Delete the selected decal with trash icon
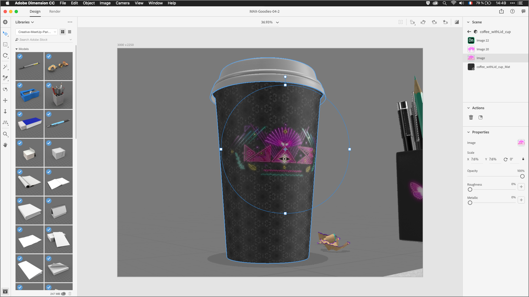 coord(471,117)
